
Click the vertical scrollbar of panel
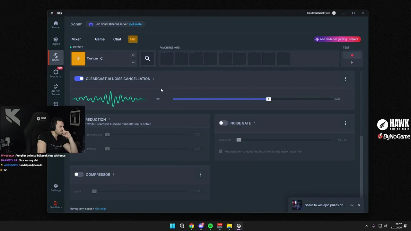[361, 167]
